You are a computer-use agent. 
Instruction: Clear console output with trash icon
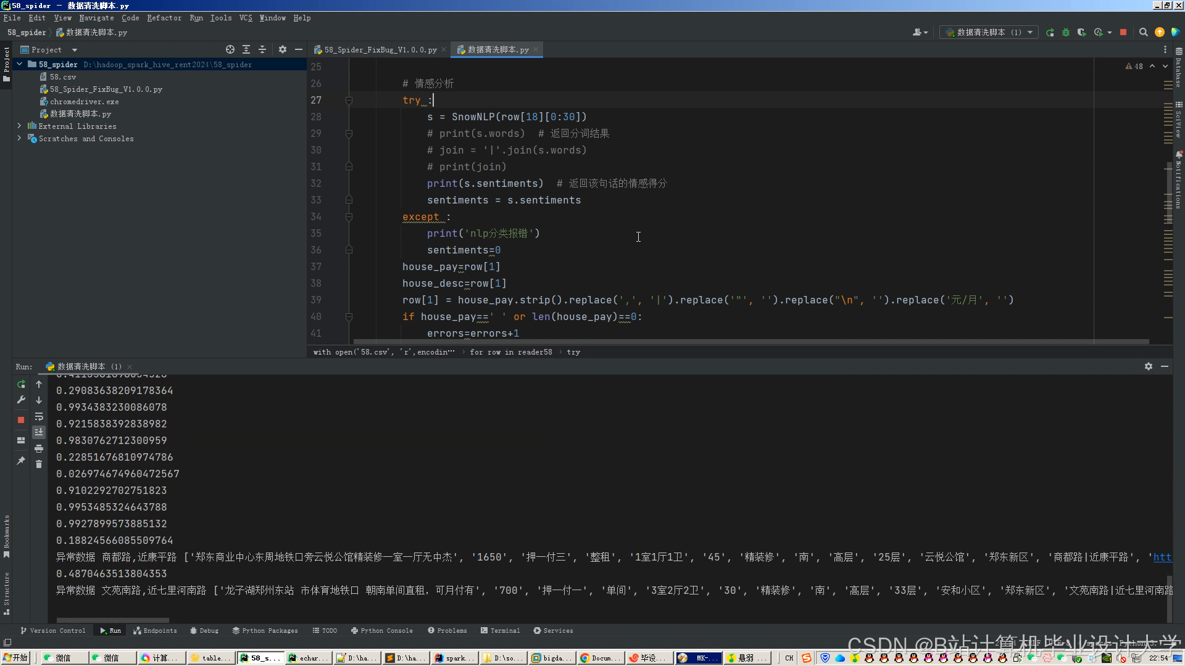[x=39, y=464]
